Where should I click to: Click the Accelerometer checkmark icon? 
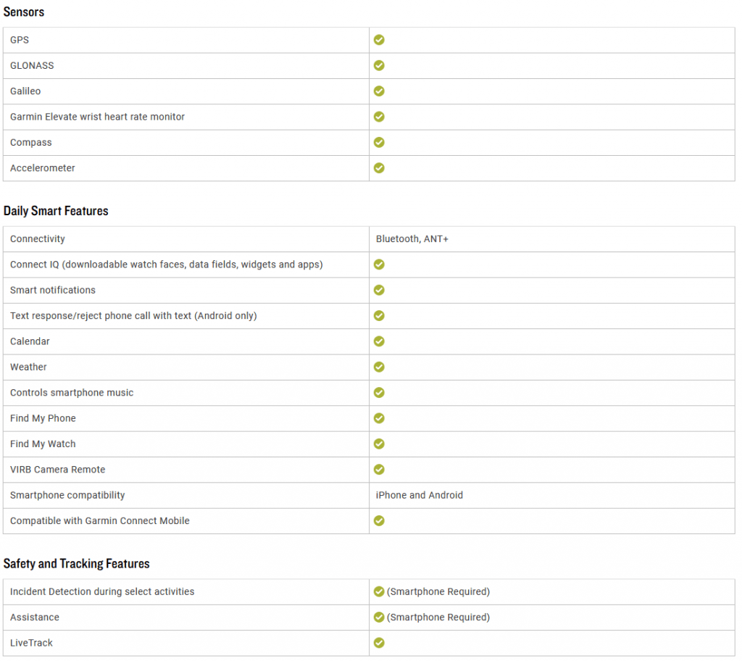[x=379, y=168]
